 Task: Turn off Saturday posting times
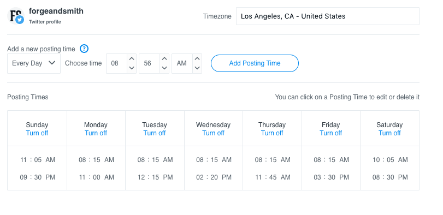[389, 133]
